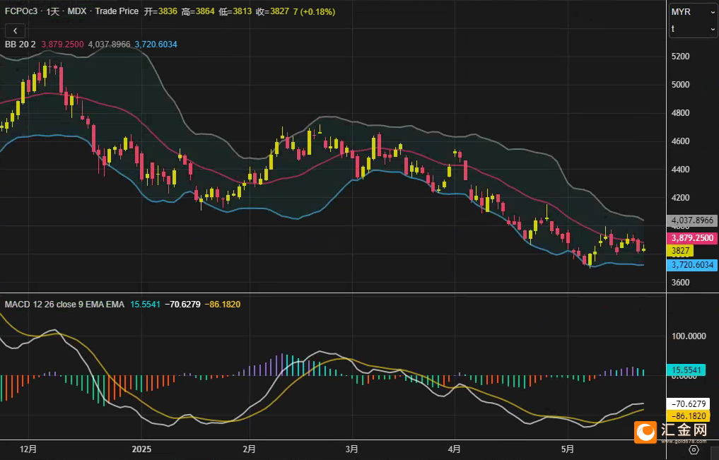Click the 5月 label on the time axis
The height and width of the screenshot is (460, 719).
pos(568,449)
